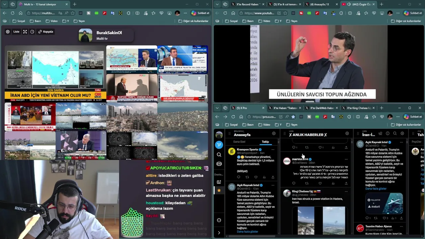Image resolution: width=425 pixels, height=239 pixels.
Task: Click Multi tv fullscreen expand icon
Action: tap(25, 32)
